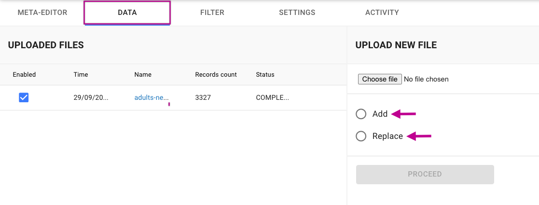This screenshot has width=539, height=205.
Task: Open the ACTIVITY tab
Action: (382, 13)
